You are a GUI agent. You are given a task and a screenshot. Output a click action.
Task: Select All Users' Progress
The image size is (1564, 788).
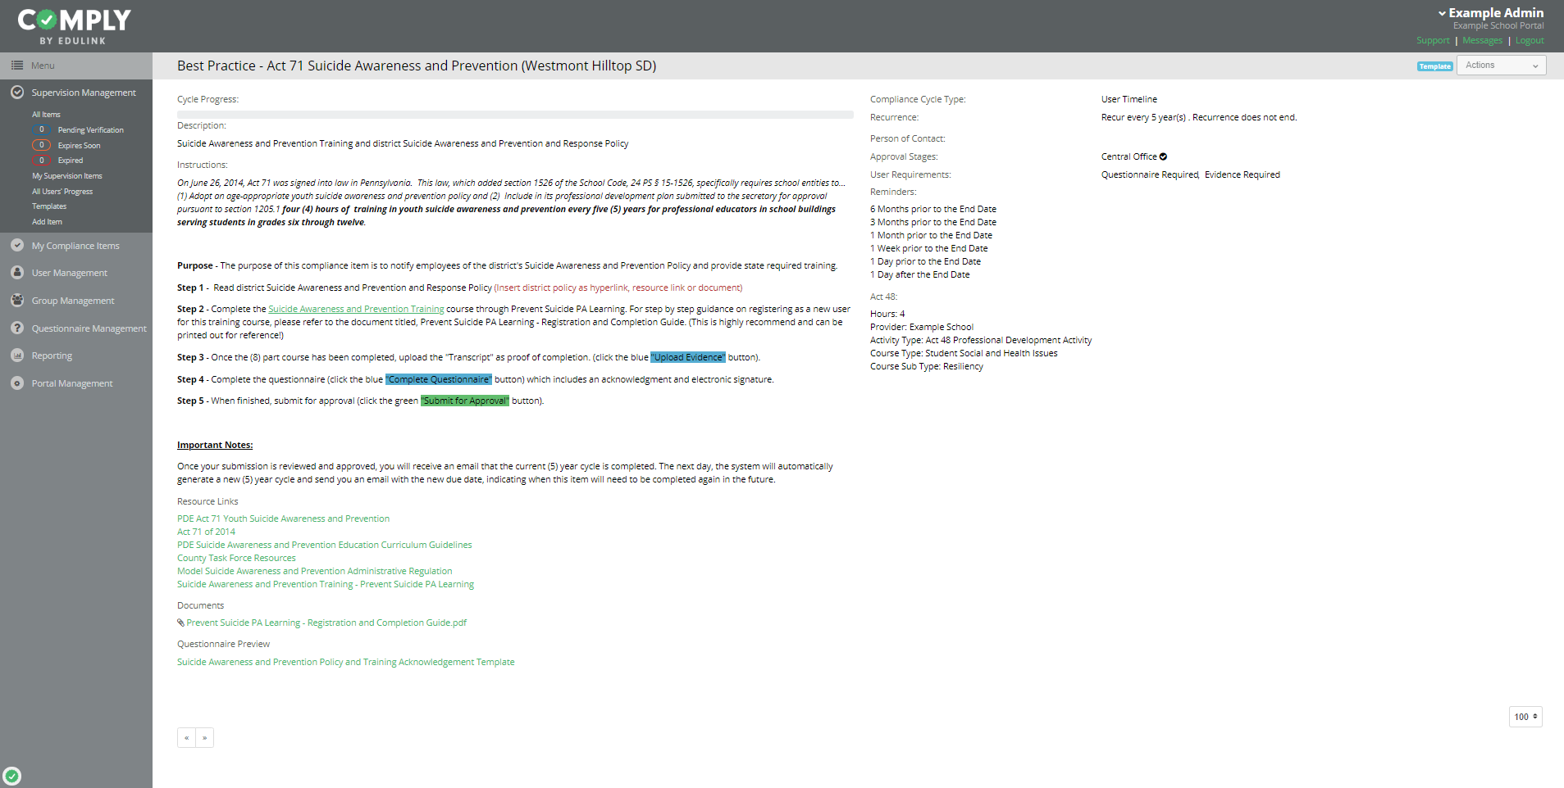tap(62, 192)
